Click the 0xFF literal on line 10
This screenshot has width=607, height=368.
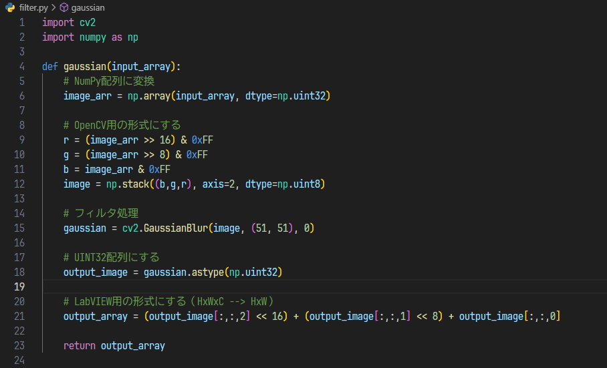pyautogui.click(x=197, y=155)
